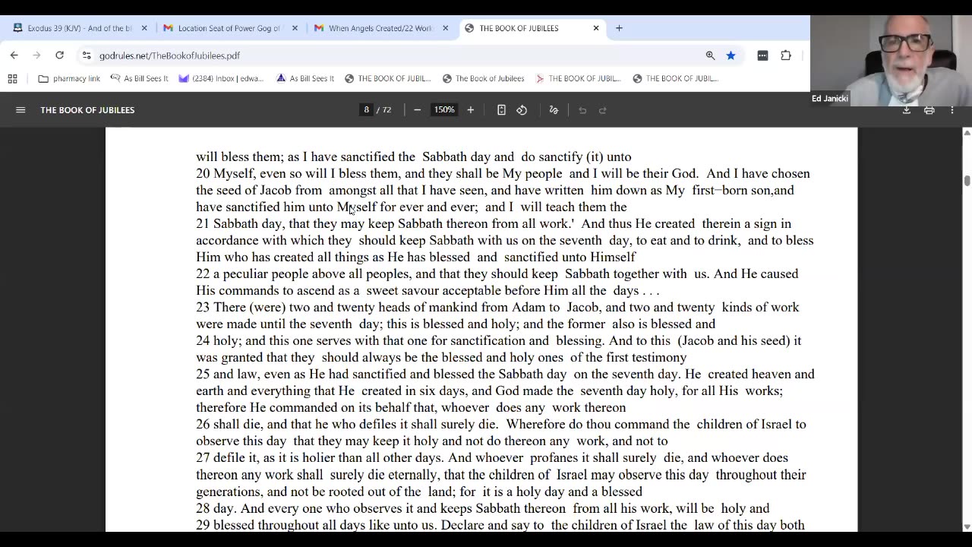972x547 pixels.
Task: Open first THE BOOK OF JUBIL... bookmark
Action: click(x=387, y=78)
